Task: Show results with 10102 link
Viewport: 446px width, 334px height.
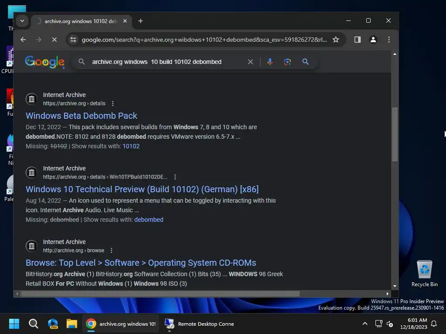Action: (x=131, y=146)
